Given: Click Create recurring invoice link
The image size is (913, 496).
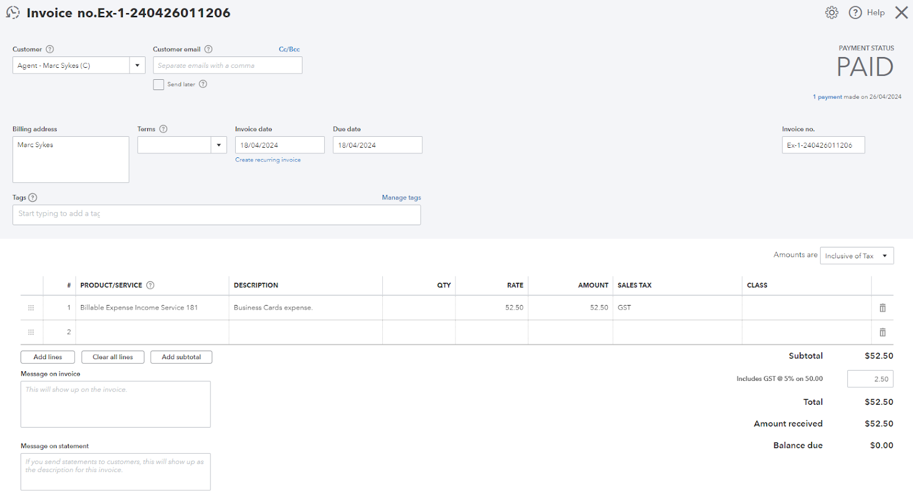Looking at the screenshot, I should (268, 160).
